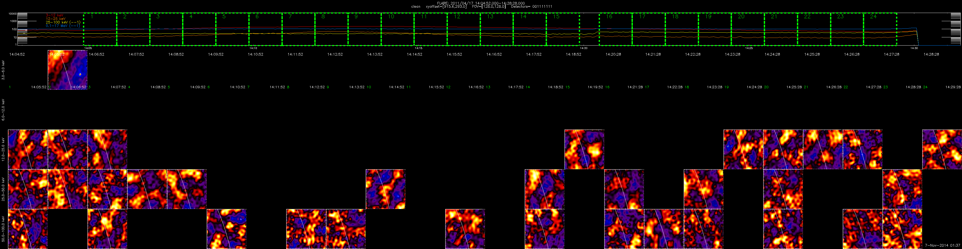Open the 25.0-50.0 keV image at 14:27:28
The width and height of the screenshot is (962, 249).
point(902,189)
